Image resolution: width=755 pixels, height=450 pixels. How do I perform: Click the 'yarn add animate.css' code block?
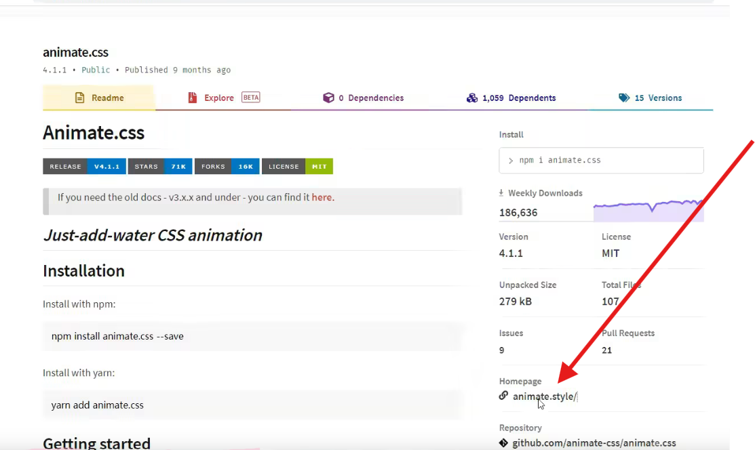[x=253, y=405]
